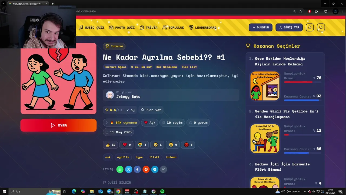Click Quizi Bildir report link
The image size is (346, 195).
(117, 183)
